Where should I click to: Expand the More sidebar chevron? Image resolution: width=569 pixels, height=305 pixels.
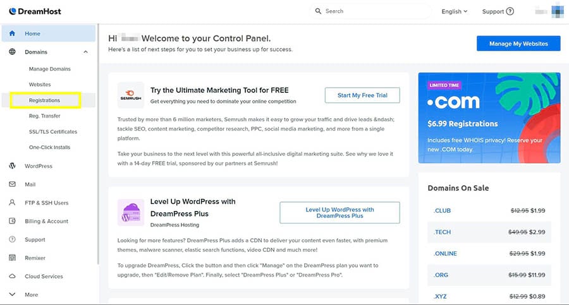13,294
